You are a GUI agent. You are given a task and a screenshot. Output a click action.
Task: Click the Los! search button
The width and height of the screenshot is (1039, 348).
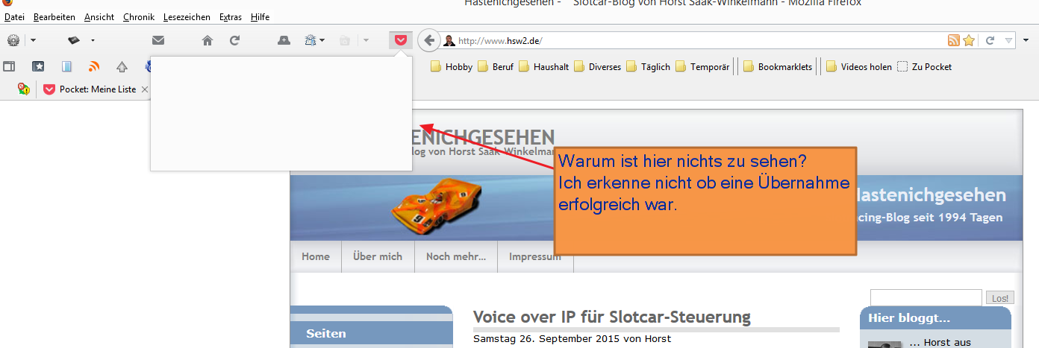[x=1000, y=298]
